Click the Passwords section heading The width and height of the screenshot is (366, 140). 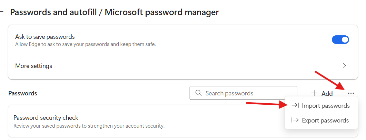[23, 93]
